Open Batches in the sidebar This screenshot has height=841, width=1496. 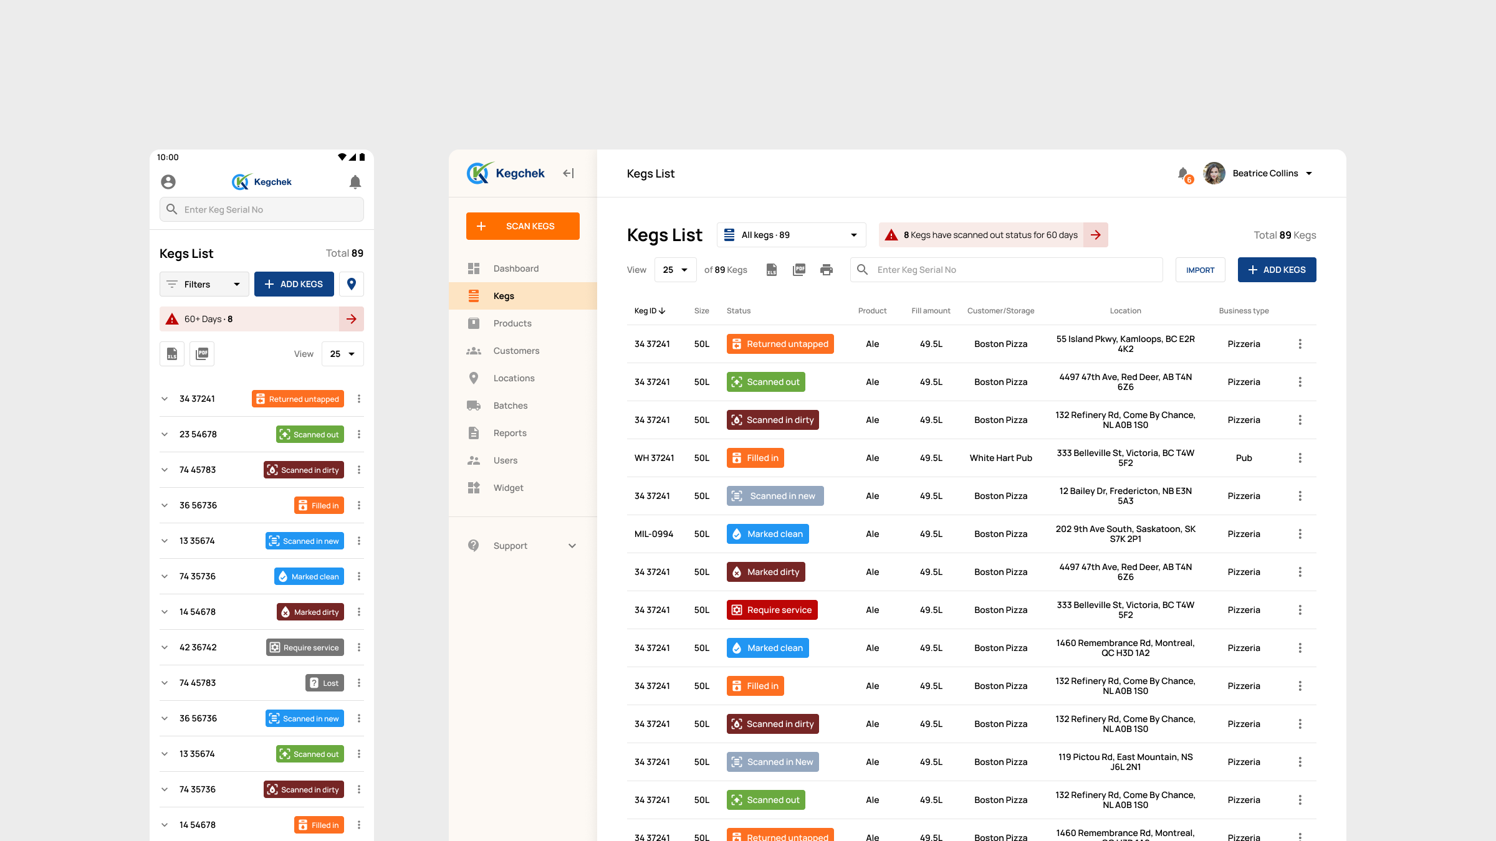[x=510, y=406]
